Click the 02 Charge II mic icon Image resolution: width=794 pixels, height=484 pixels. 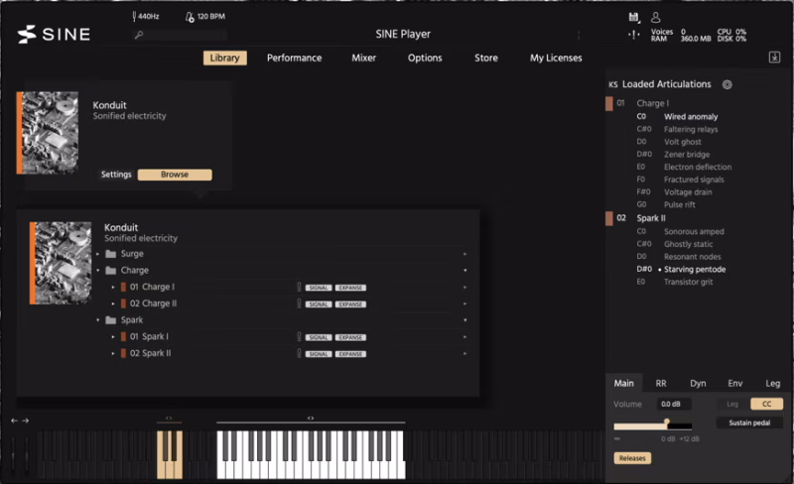(x=299, y=303)
